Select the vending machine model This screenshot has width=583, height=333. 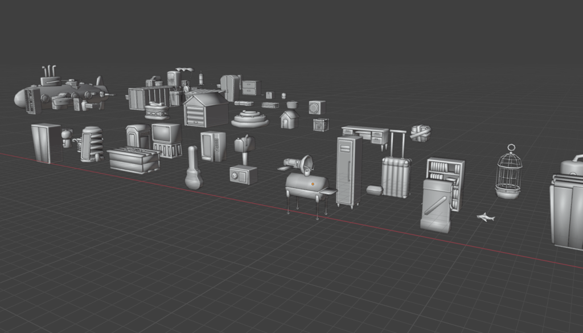[x=213, y=146]
